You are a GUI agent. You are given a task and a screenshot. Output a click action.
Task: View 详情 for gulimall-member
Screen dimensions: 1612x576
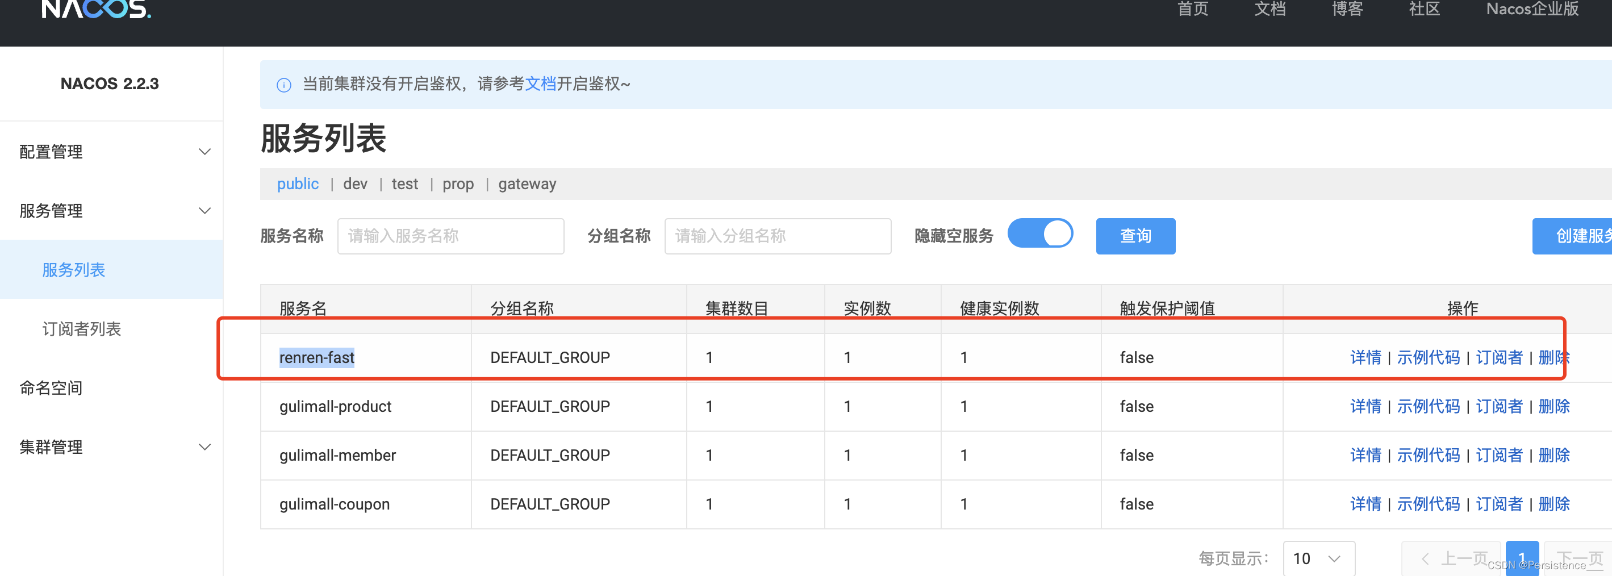pos(1365,455)
